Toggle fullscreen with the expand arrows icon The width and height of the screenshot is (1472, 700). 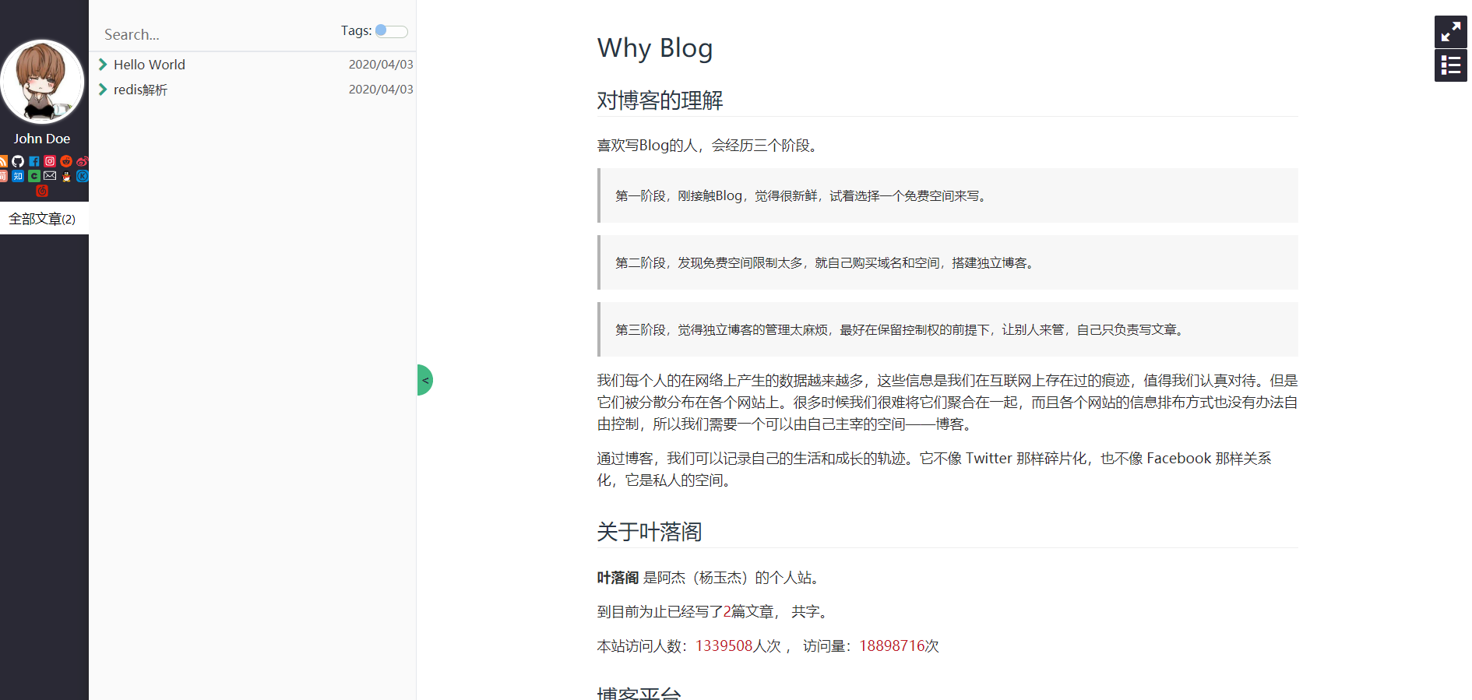tap(1451, 32)
